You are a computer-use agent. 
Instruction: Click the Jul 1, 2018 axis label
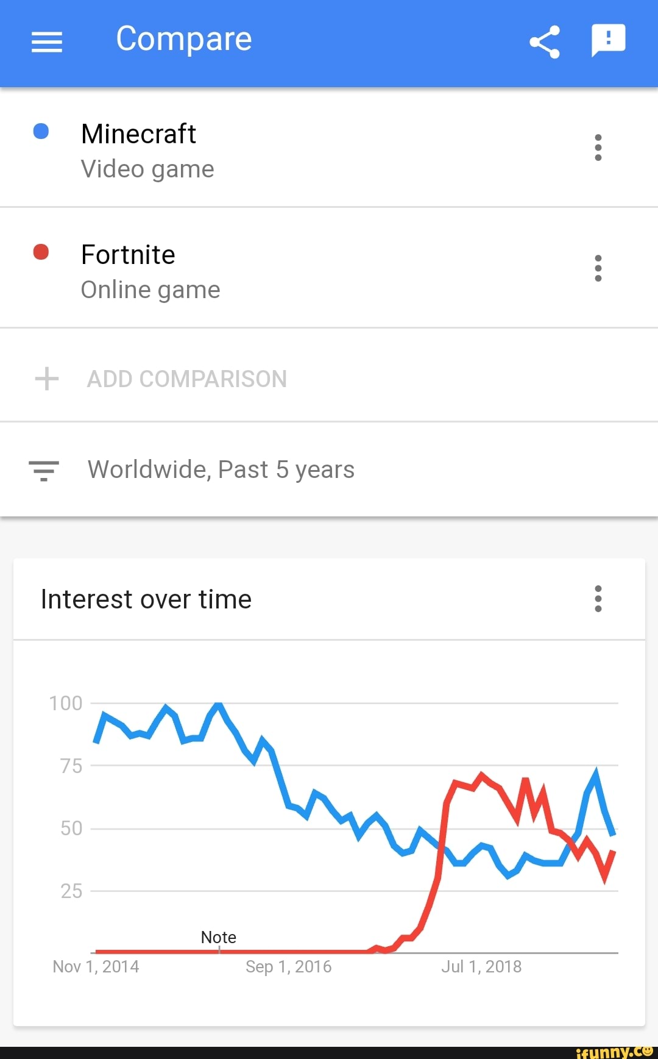pyautogui.click(x=482, y=966)
